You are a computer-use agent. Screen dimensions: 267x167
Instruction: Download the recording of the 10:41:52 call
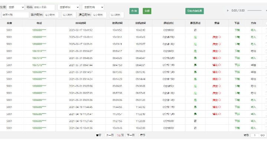[237, 30]
